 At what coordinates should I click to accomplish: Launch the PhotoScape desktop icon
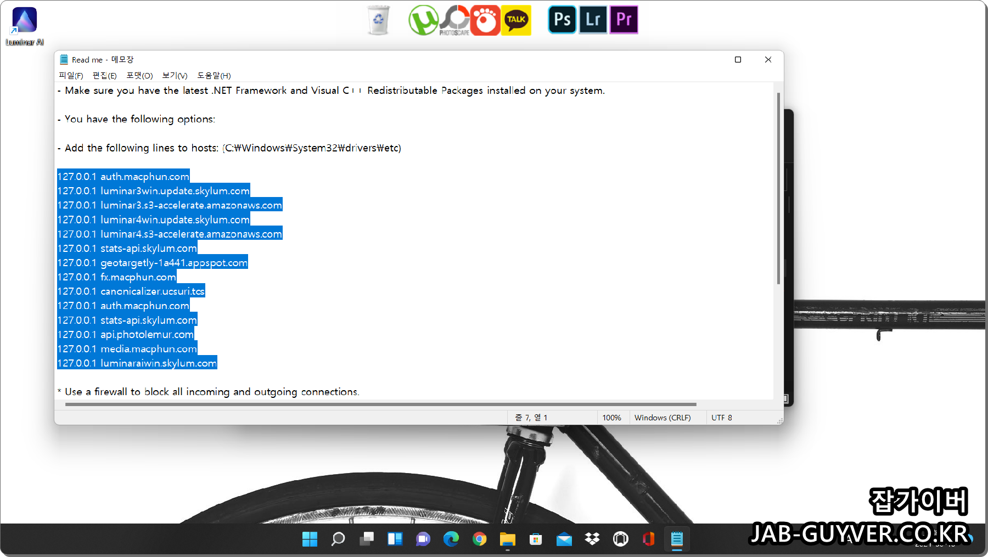(x=454, y=20)
